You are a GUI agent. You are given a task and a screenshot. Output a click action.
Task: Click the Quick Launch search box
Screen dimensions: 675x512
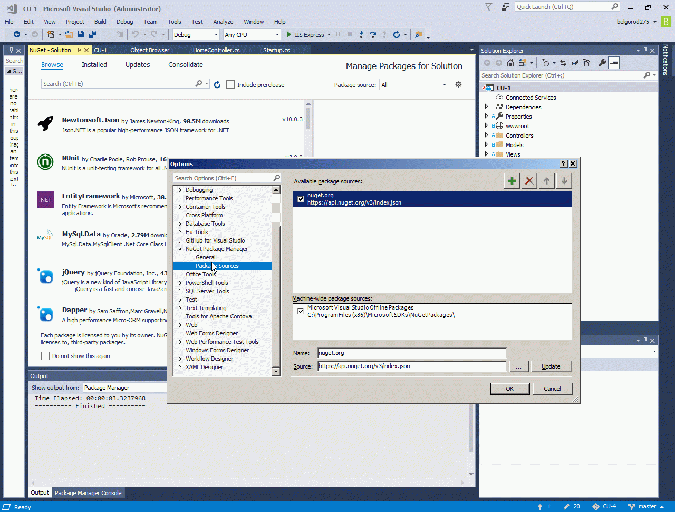567,7
